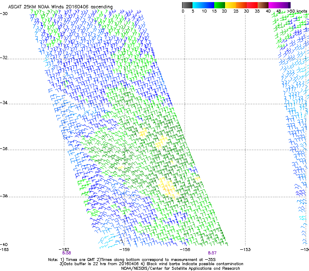Click the '-40' latitude axis label
This screenshot has width=309, height=271.
(4, 244)
